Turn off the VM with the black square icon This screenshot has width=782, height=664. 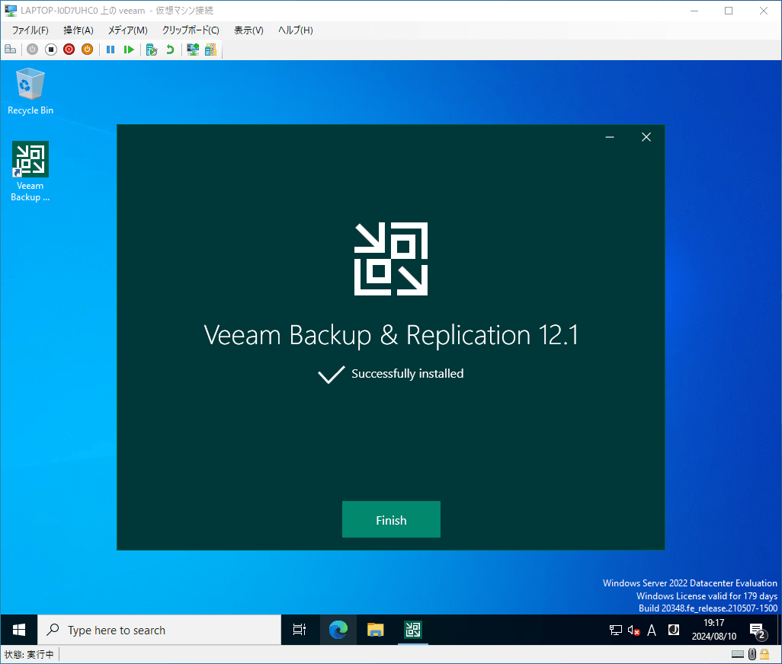point(51,49)
